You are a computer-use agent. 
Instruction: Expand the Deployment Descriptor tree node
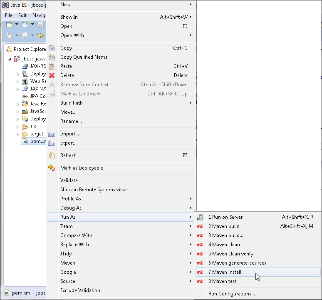click(17, 74)
